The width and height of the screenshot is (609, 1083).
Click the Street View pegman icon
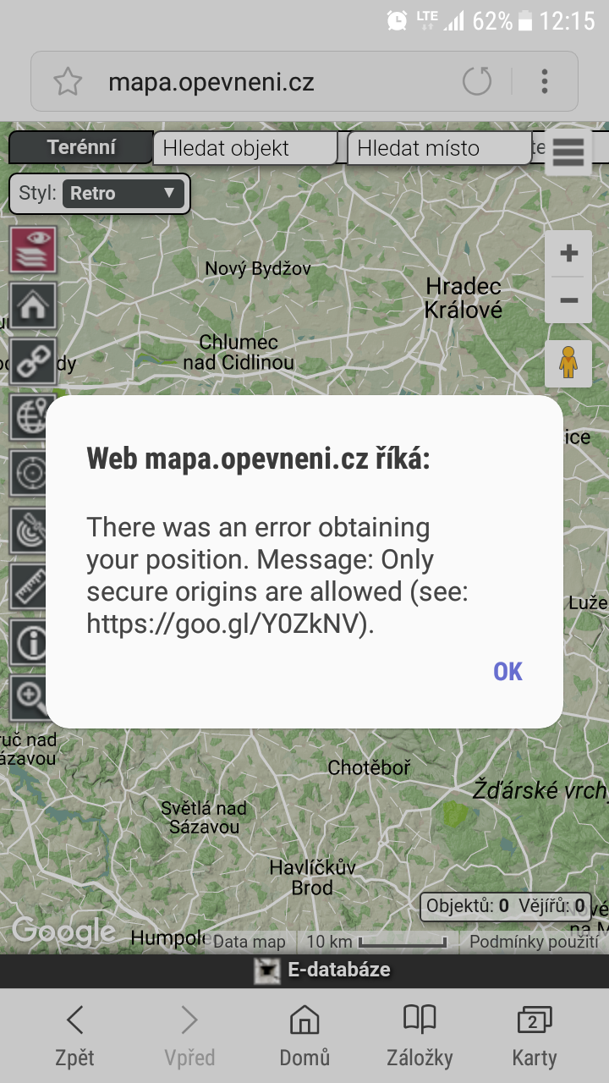click(x=568, y=364)
